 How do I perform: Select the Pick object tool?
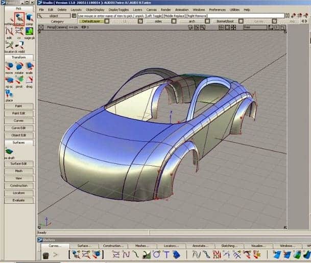19,19
